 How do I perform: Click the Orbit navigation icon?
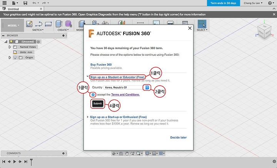click(114, 153)
